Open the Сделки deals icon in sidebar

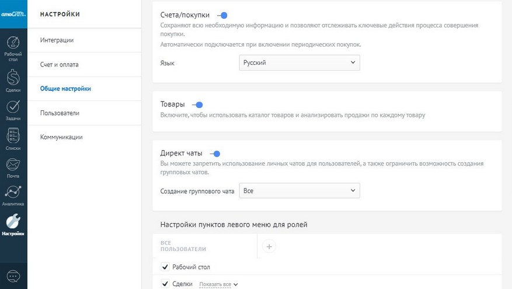click(x=13, y=78)
